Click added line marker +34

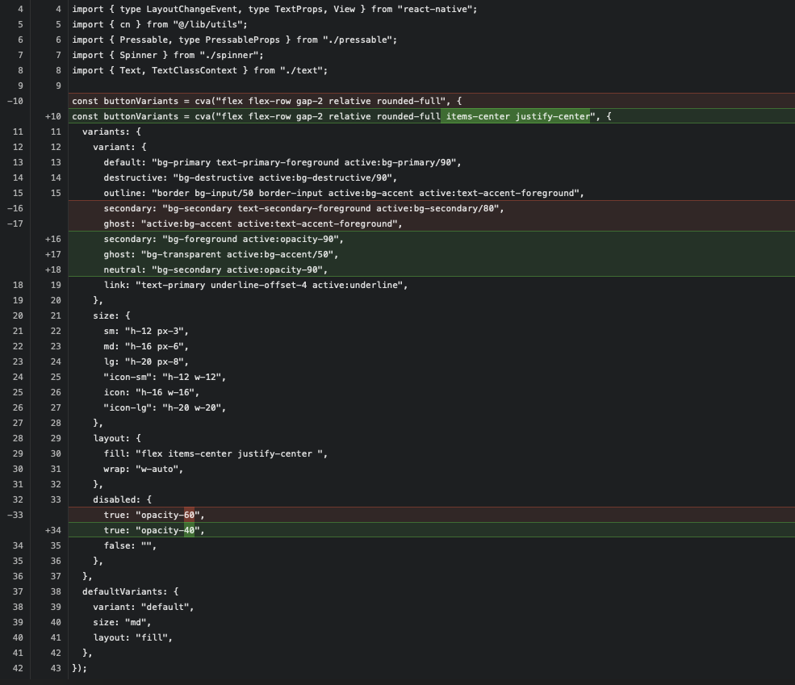pos(52,530)
